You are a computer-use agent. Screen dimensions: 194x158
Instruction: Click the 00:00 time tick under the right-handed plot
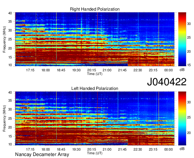(168, 70)
